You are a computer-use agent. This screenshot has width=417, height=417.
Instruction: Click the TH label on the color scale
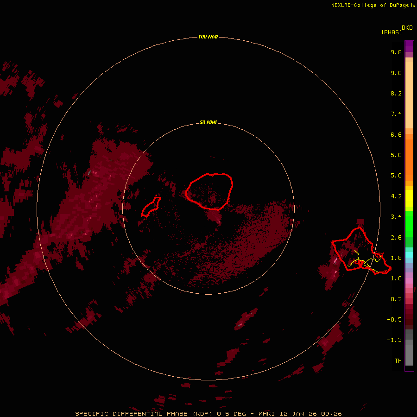click(398, 361)
